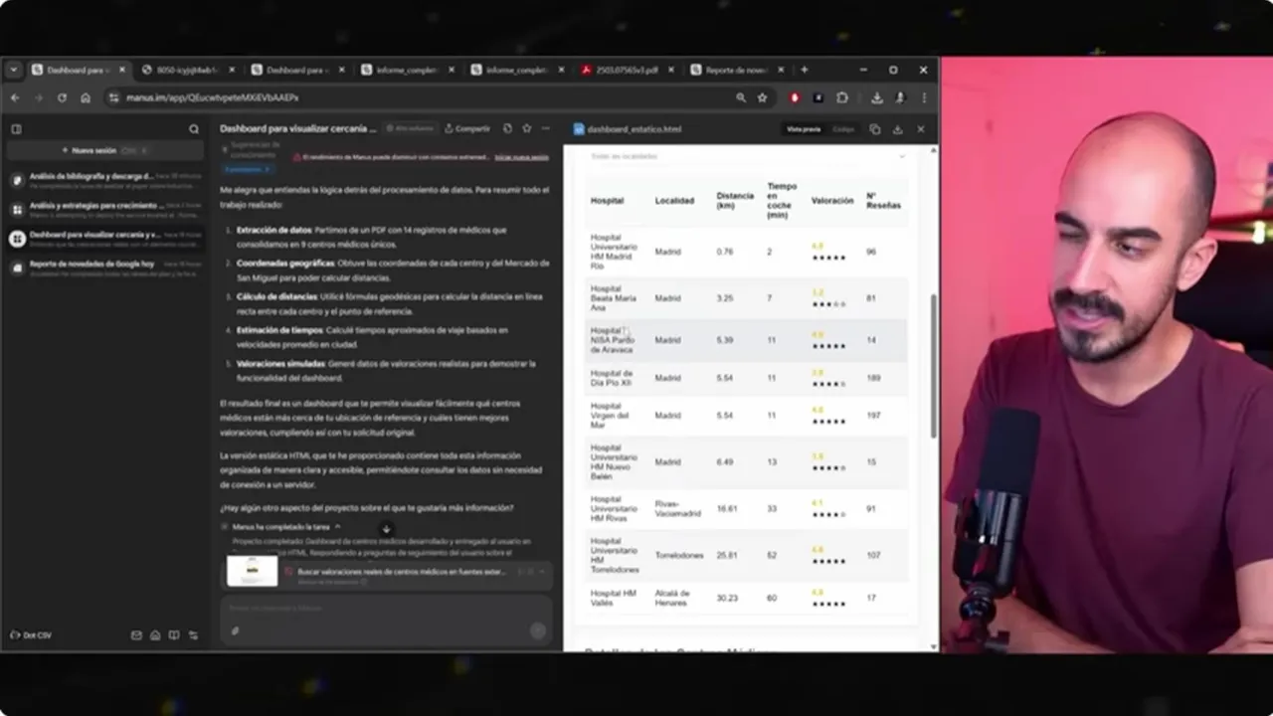1273x716 pixels.
Task: Click the scroll-to-bottom arrow in chat
Action: 387,529
